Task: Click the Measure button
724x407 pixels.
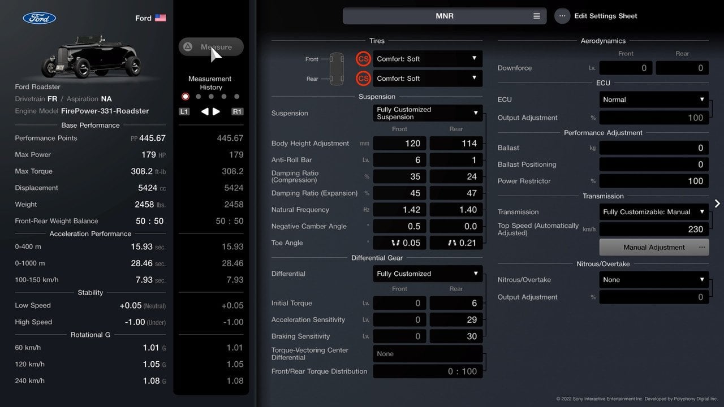Action: click(211, 47)
